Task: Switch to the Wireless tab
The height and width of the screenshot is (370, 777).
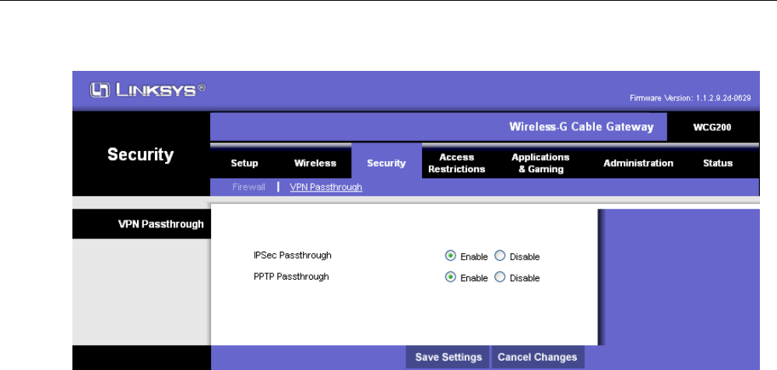Action: tap(315, 163)
